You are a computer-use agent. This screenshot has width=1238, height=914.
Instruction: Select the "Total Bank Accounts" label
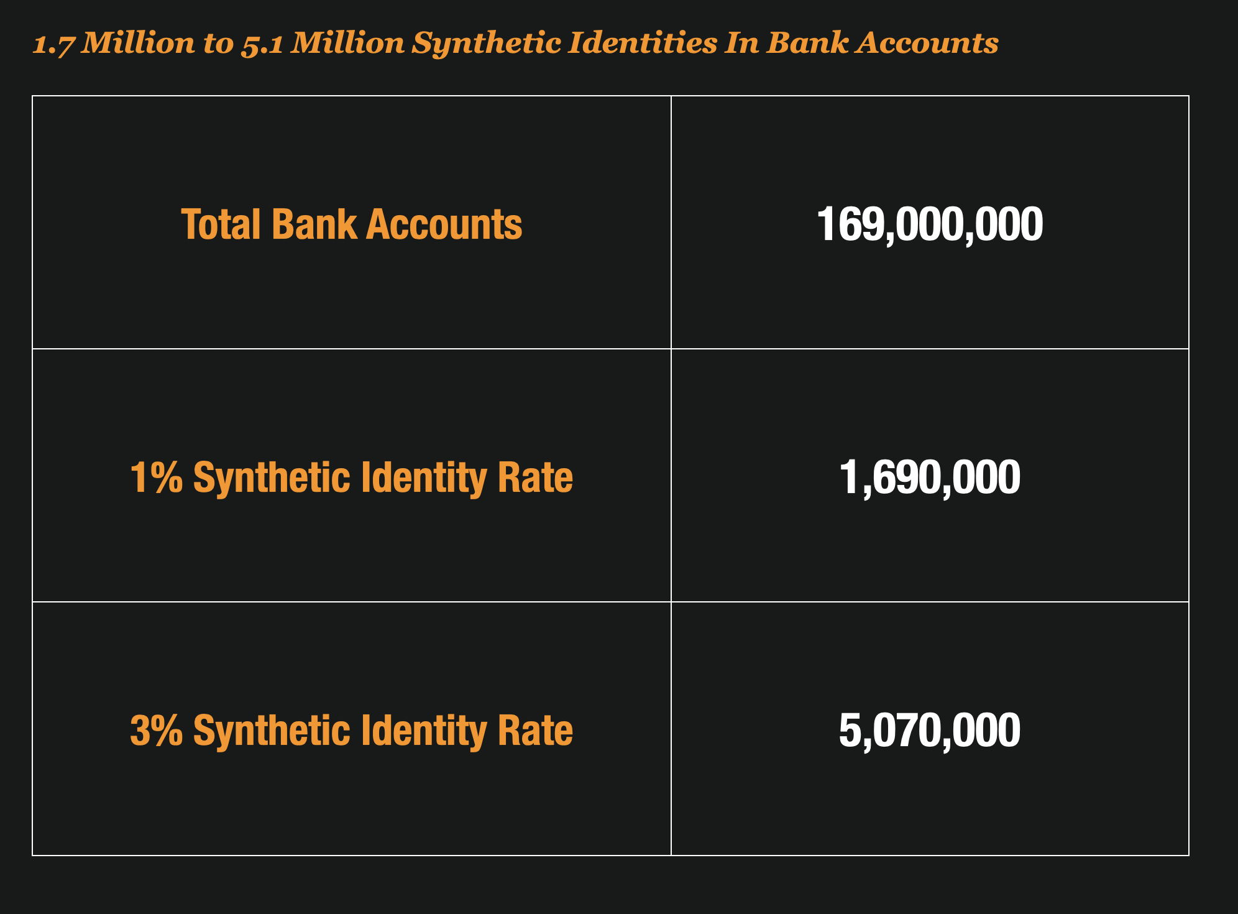351,224
